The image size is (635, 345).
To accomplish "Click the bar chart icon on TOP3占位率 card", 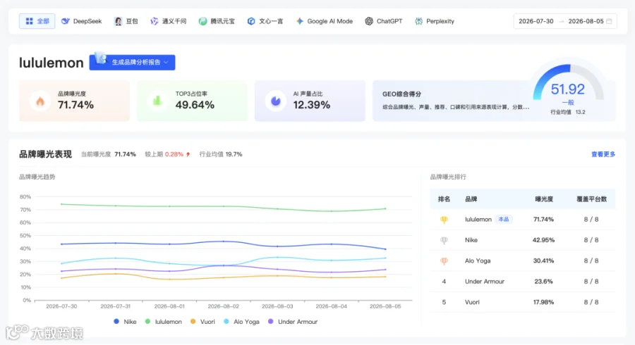I will click(157, 101).
